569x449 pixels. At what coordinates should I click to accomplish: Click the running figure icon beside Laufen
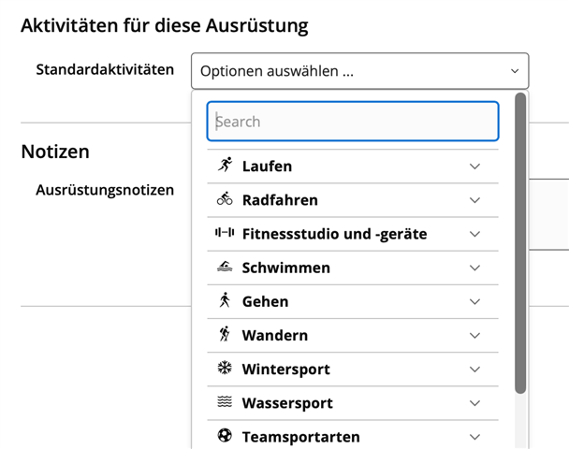[x=225, y=166]
